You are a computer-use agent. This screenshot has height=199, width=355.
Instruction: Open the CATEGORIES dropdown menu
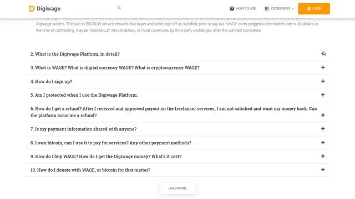(x=282, y=9)
